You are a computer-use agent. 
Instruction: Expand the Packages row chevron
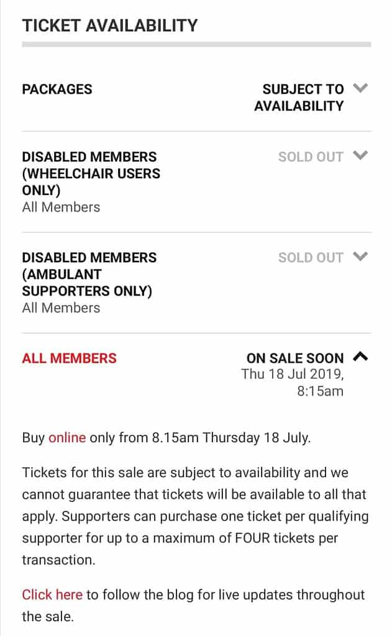tap(360, 88)
